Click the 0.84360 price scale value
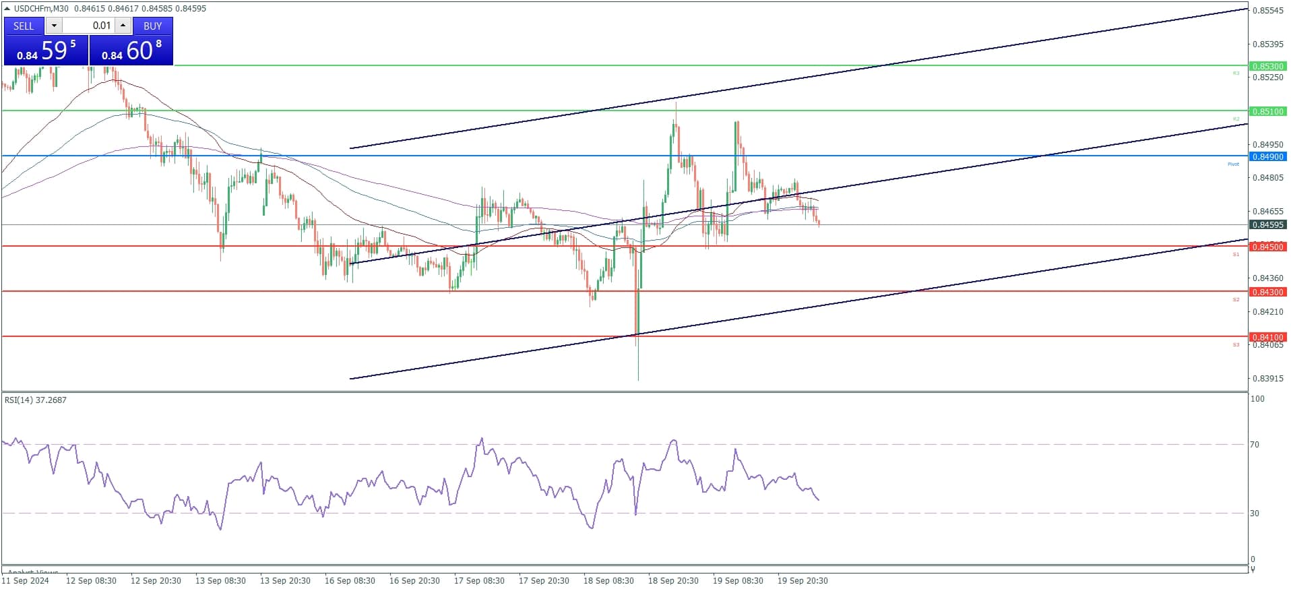The height and width of the screenshot is (589, 1291). coord(1267,278)
